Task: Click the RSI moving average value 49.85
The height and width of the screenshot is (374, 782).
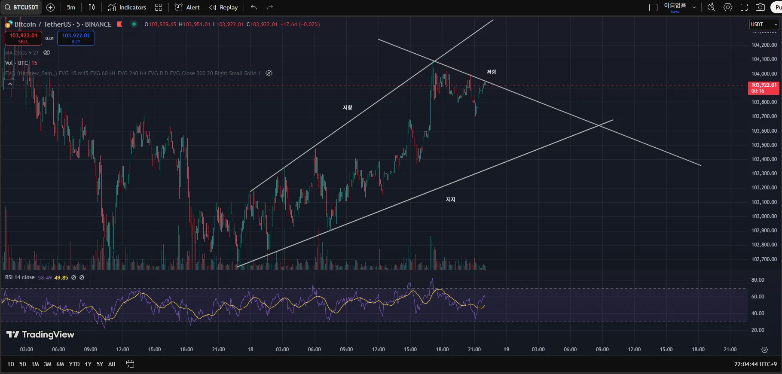Action: pyautogui.click(x=61, y=277)
